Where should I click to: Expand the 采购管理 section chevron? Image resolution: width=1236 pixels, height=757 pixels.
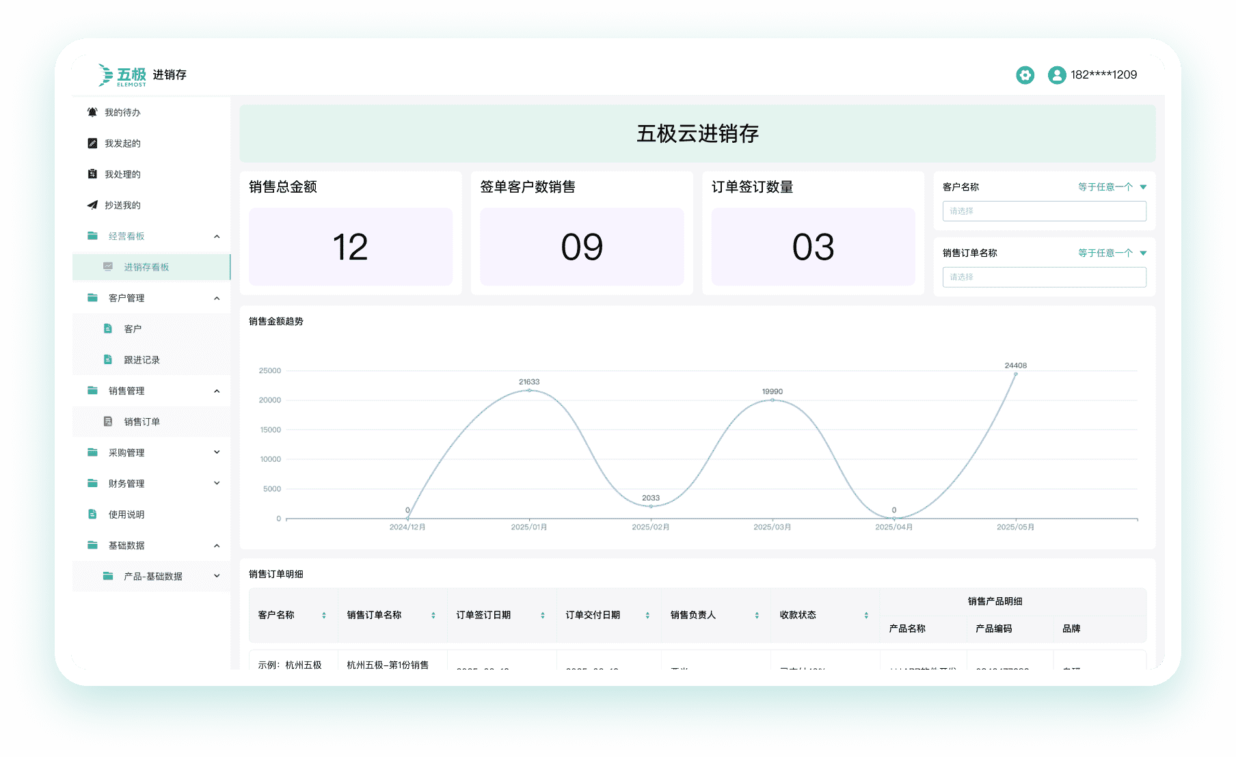pos(217,452)
